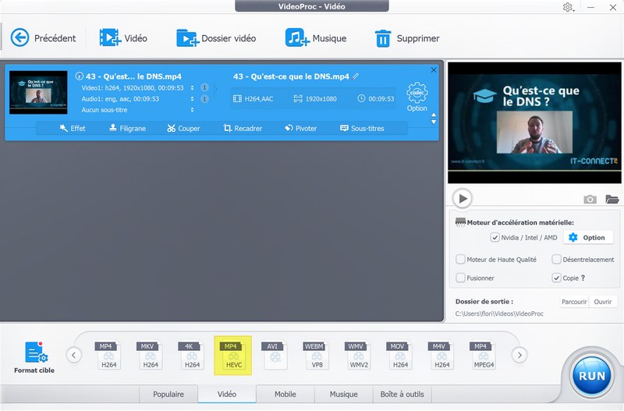Screen dimensions: 624x411
Task: Uncheck the Copie checkbox
Action: [556, 278]
